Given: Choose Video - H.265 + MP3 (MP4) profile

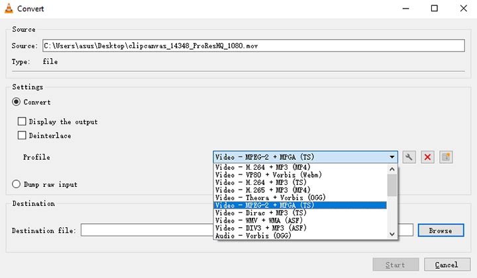Looking at the screenshot, I should [300, 190].
